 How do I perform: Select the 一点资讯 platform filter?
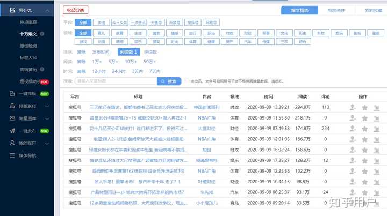[138, 23]
